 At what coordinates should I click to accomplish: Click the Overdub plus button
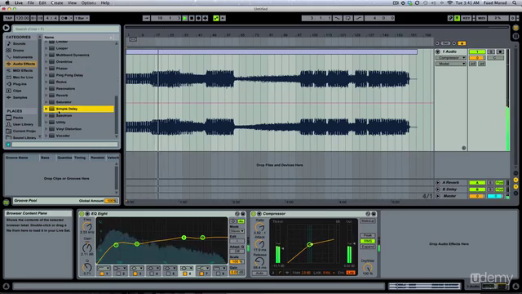pos(205,18)
